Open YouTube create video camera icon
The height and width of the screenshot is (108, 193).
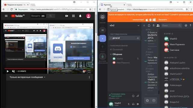(x=67, y=16)
